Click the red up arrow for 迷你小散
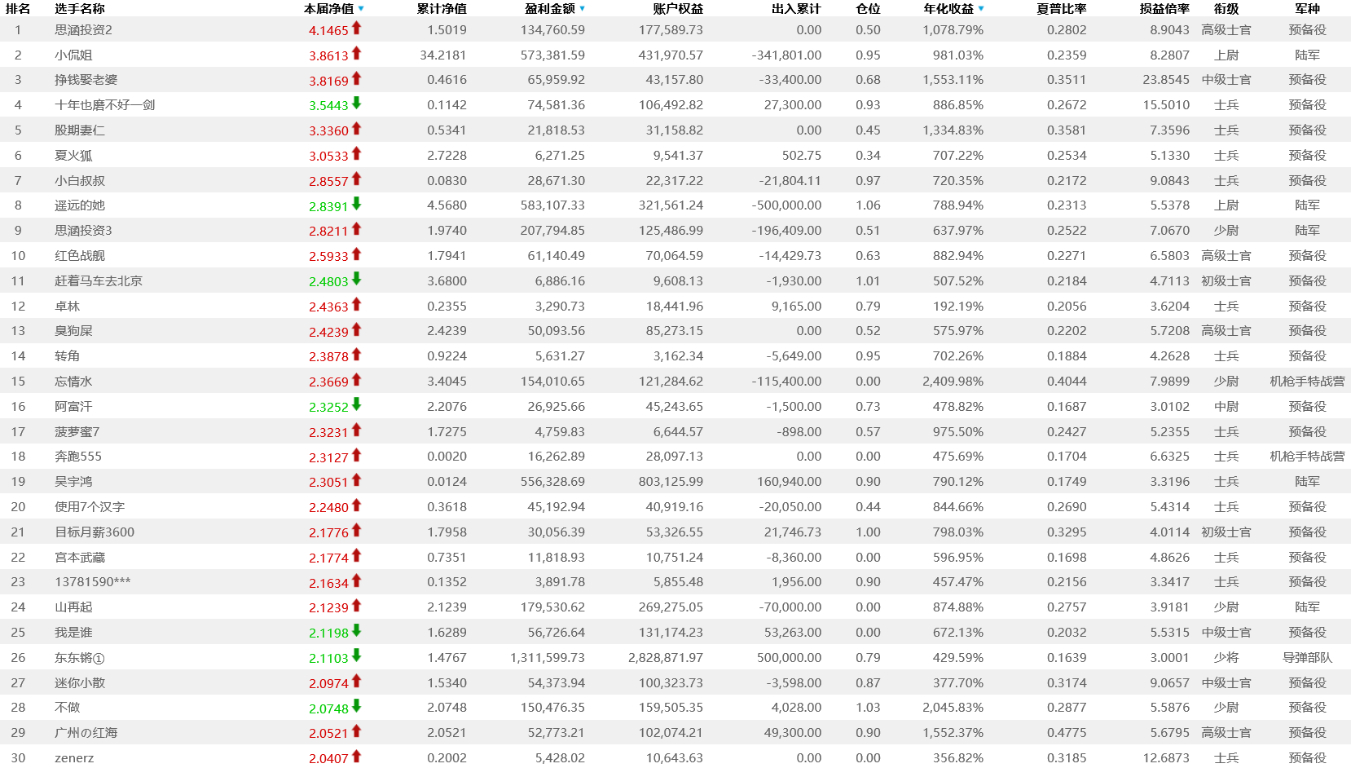 tap(356, 682)
